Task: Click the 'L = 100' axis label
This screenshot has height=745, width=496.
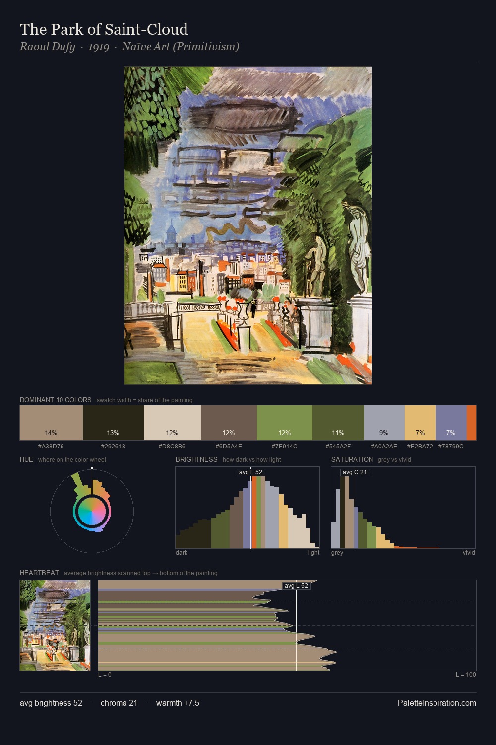Action: coord(466,674)
